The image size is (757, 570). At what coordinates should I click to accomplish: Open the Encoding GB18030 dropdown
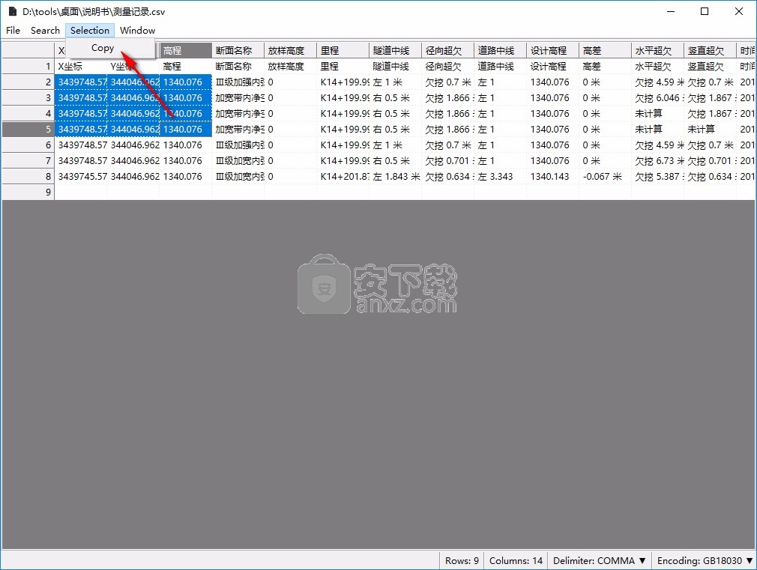(x=705, y=560)
